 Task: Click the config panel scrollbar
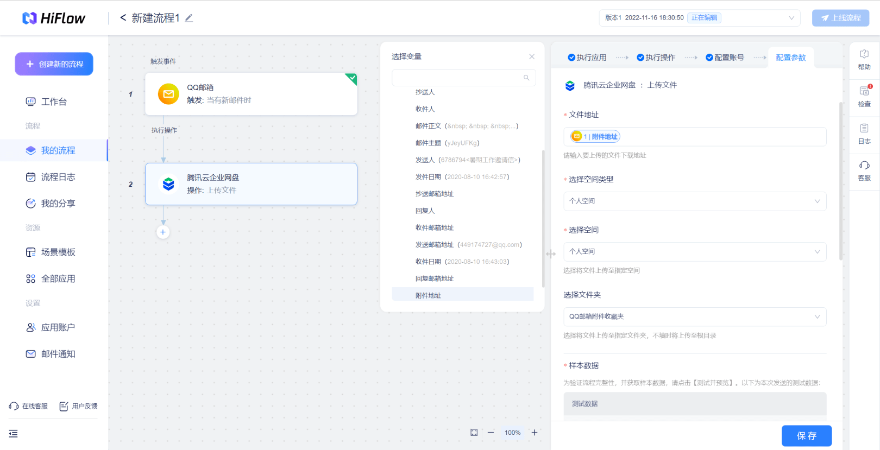click(841, 181)
